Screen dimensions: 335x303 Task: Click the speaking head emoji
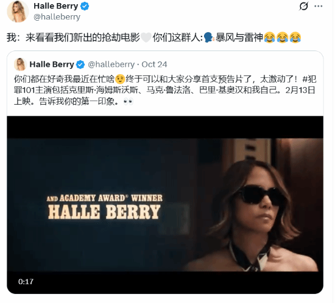(x=208, y=38)
